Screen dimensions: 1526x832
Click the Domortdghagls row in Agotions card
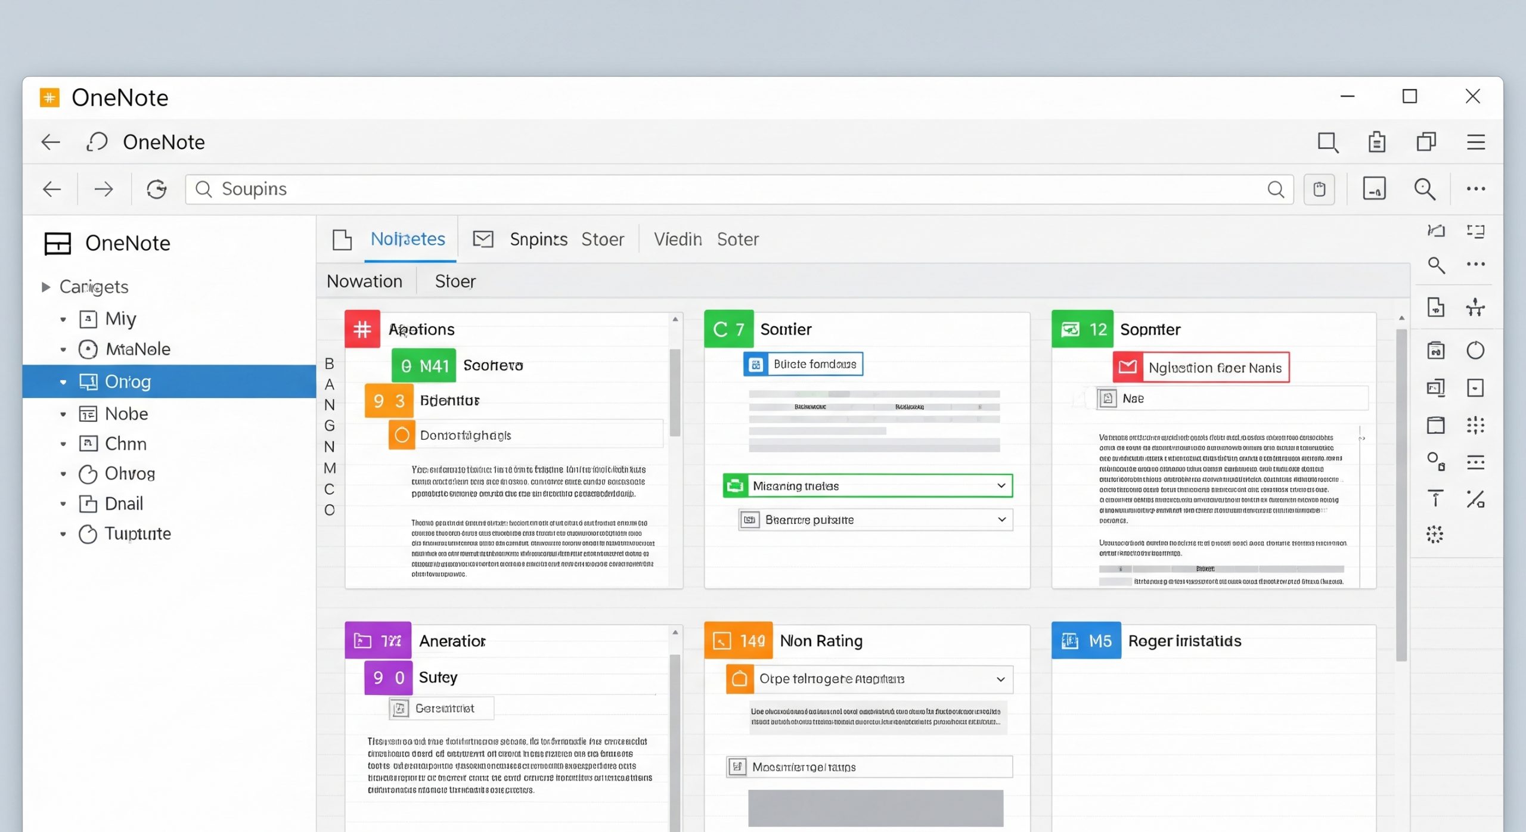(x=526, y=435)
